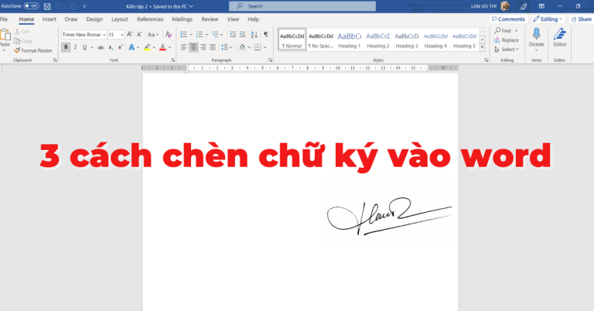The width and height of the screenshot is (594, 311).
Task: Click Find in Editing group
Action: click(506, 31)
